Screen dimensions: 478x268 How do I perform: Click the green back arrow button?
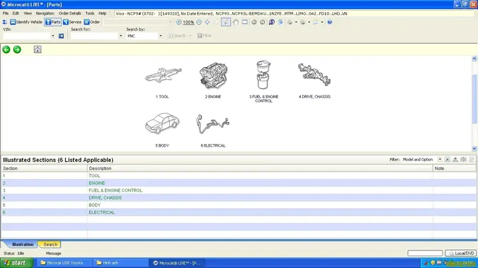point(7,49)
